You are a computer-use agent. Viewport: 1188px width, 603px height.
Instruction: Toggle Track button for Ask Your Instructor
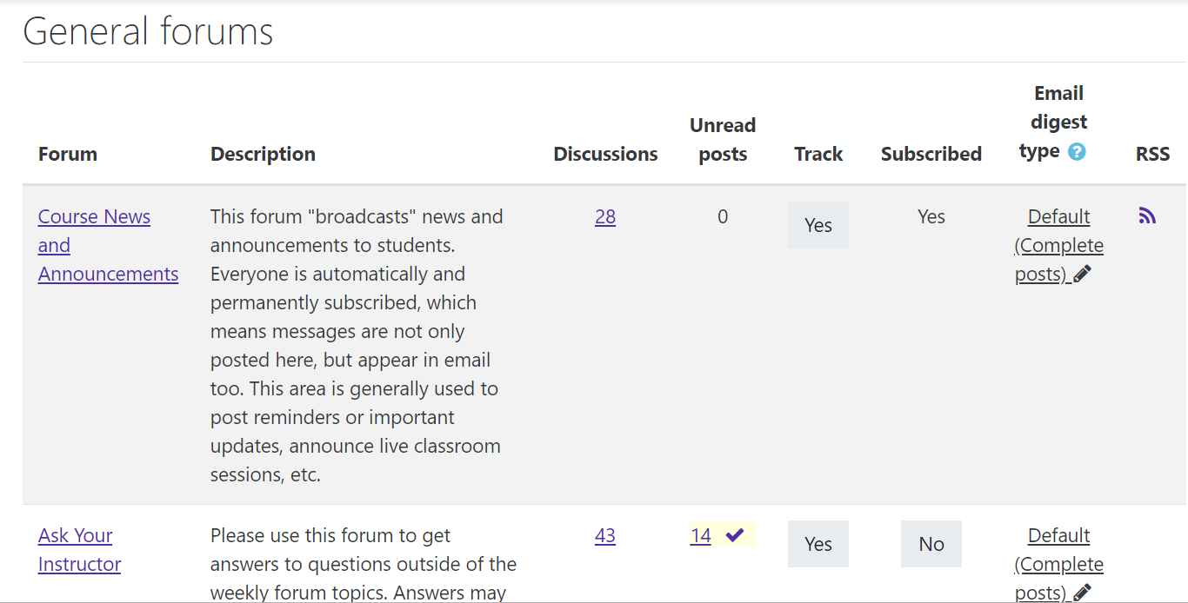point(818,544)
